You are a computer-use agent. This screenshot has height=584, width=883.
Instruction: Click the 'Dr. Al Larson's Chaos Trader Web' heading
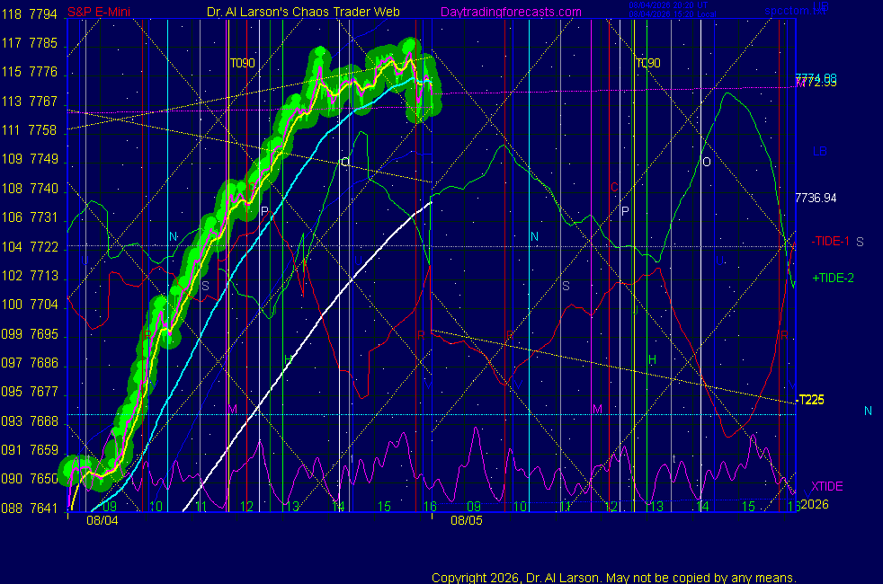303,12
